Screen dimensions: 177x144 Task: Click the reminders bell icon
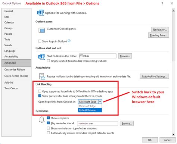[x=42, y=120]
